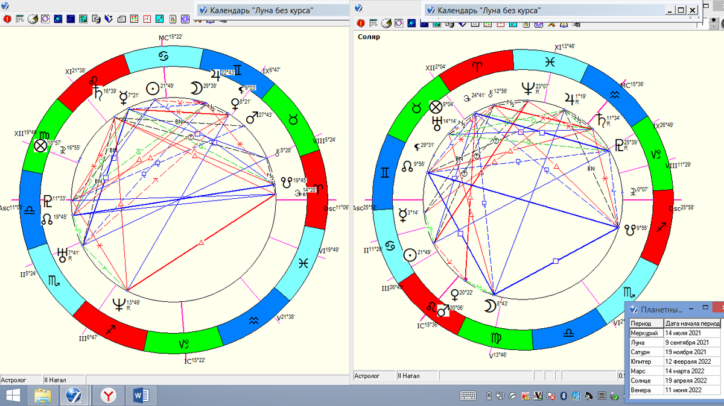Viewport: 724px width, 406px height.
Task: Select right 'Календарь Луна без курса' title bar
Action: [561, 10]
